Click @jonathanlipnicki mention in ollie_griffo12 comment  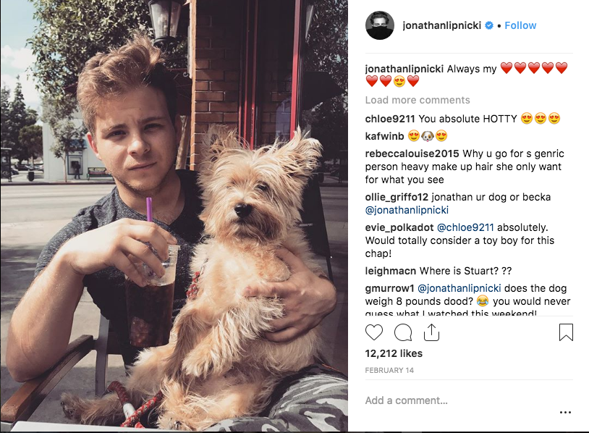coord(407,210)
